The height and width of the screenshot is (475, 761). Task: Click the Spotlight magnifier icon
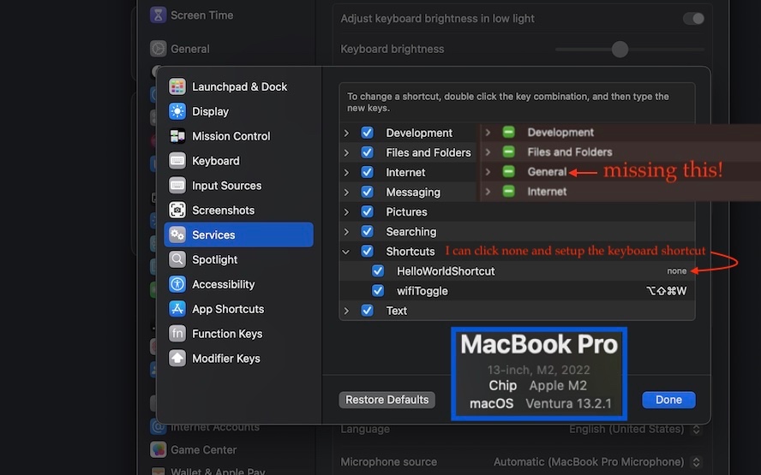(x=177, y=260)
